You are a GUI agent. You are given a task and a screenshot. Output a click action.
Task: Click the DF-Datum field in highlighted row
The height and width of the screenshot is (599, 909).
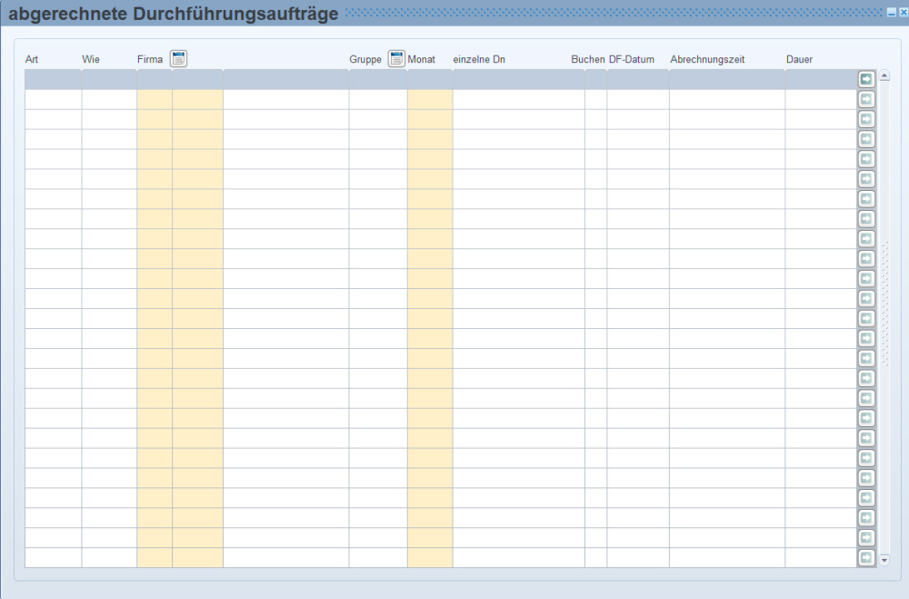(x=638, y=79)
